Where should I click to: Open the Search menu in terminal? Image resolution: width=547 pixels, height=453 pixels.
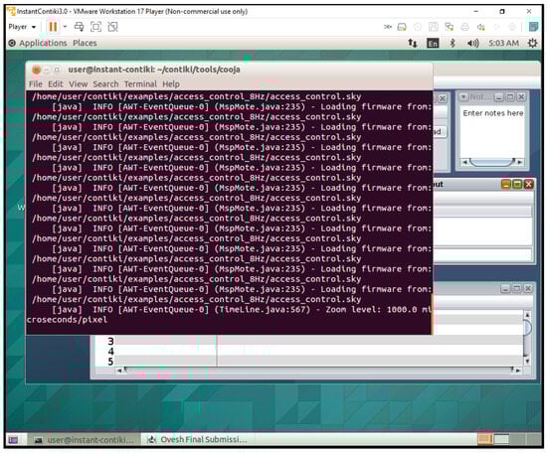coord(105,84)
